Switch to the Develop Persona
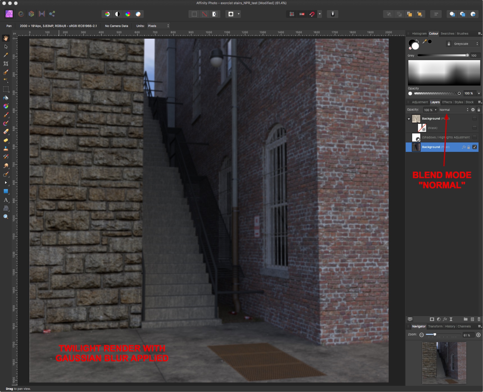 31,14
